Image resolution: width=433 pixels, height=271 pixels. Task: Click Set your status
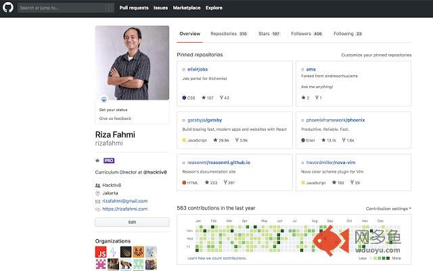tap(113, 110)
